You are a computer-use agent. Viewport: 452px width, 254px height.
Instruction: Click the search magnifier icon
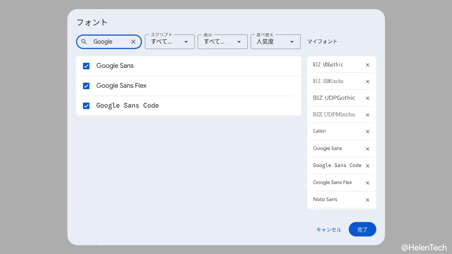(84, 42)
